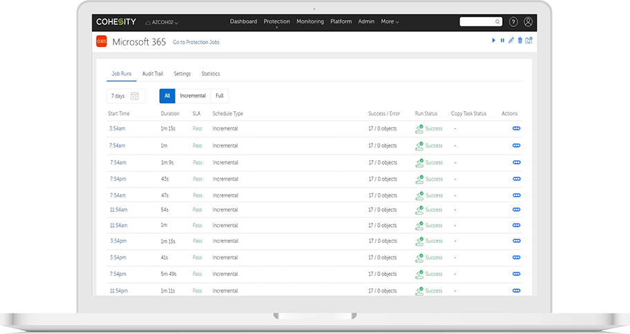Open the Dashboard menu
This screenshot has width=630, height=334.
coord(243,21)
